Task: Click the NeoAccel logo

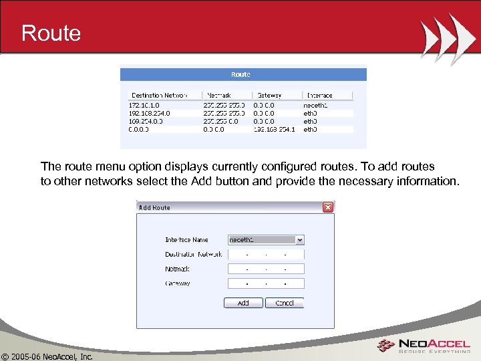Action: tap(424, 346)
